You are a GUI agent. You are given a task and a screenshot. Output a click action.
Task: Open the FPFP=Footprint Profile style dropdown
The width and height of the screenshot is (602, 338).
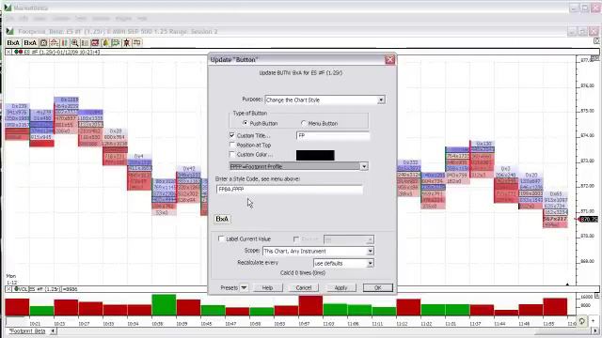[x=364, y=166]
